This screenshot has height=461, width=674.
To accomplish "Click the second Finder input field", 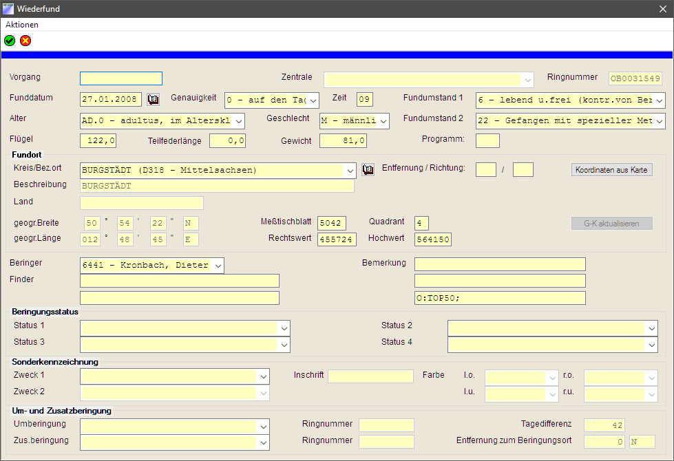I will click(x=180, y=298).
